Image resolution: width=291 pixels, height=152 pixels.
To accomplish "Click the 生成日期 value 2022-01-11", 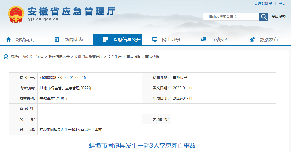I will tap(183, 98).
